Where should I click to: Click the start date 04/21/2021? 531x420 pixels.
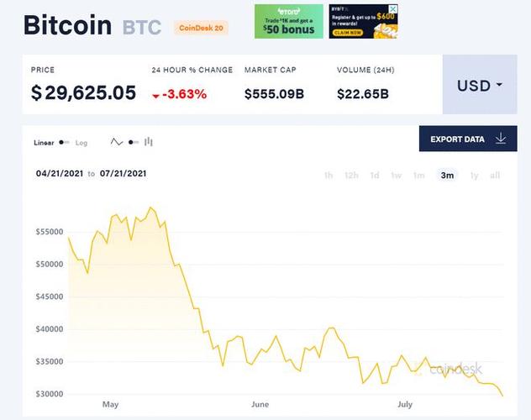[59, 174]
